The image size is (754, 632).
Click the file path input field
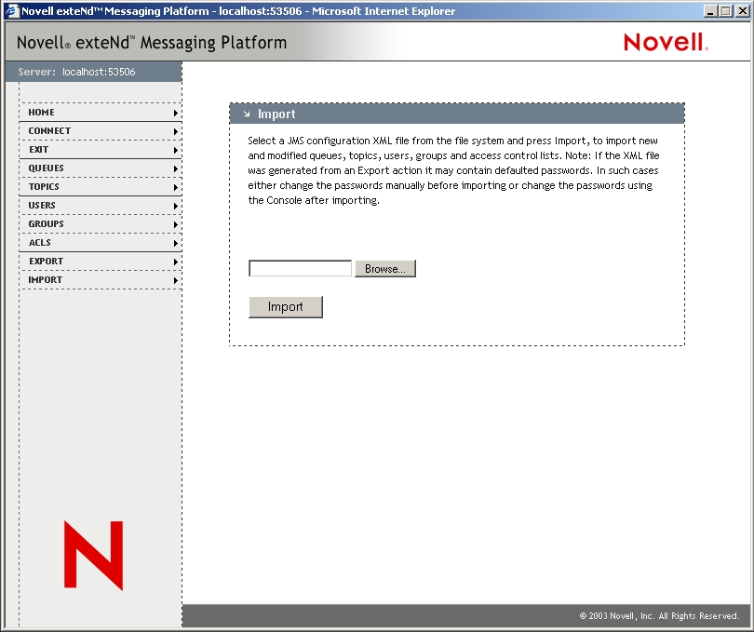(x=300, y=268)
